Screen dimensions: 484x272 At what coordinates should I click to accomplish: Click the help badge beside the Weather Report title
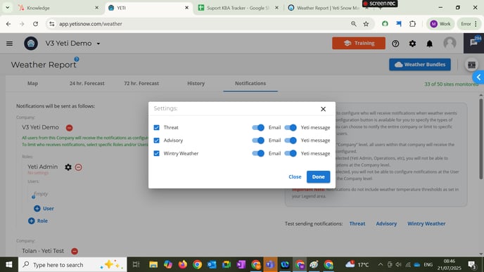[x=77, y=59]
